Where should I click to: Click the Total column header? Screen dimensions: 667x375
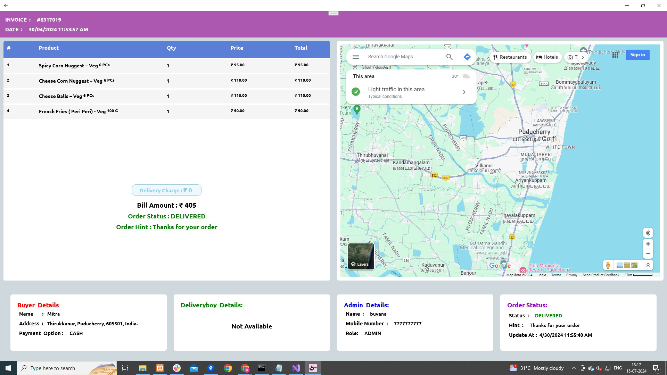301,48
